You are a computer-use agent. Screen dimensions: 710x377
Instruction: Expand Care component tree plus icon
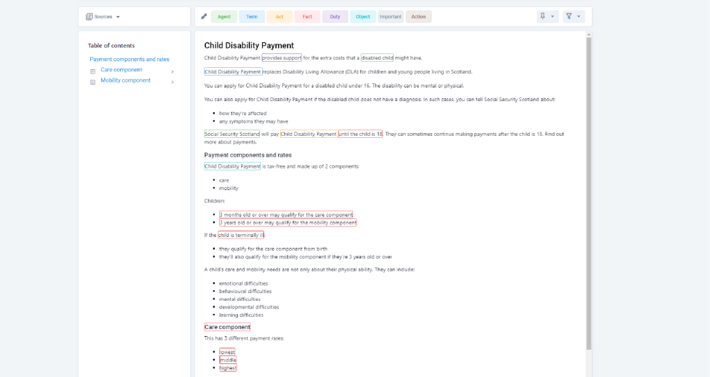coord(93,71)
